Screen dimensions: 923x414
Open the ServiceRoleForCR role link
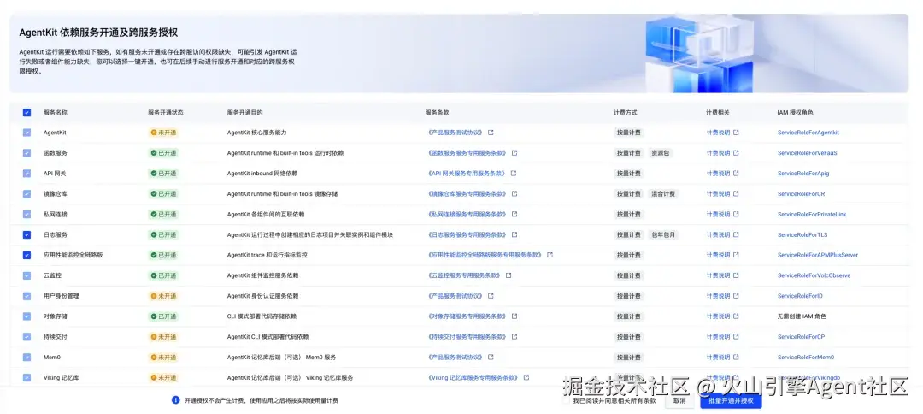point(801,194)
